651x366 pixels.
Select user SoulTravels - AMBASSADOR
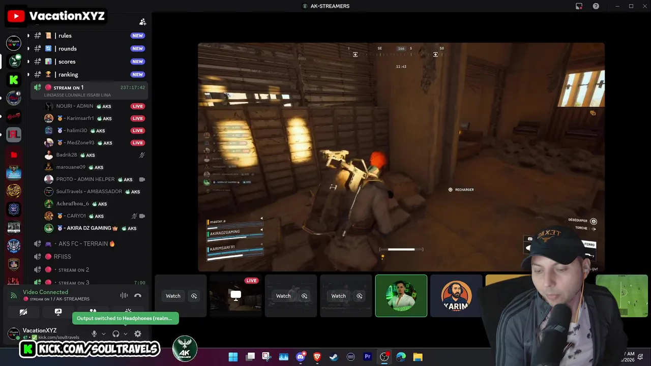[95, 192]
